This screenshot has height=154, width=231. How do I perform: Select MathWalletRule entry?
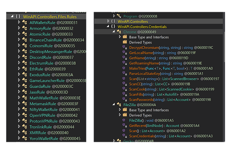click(55, 98)
